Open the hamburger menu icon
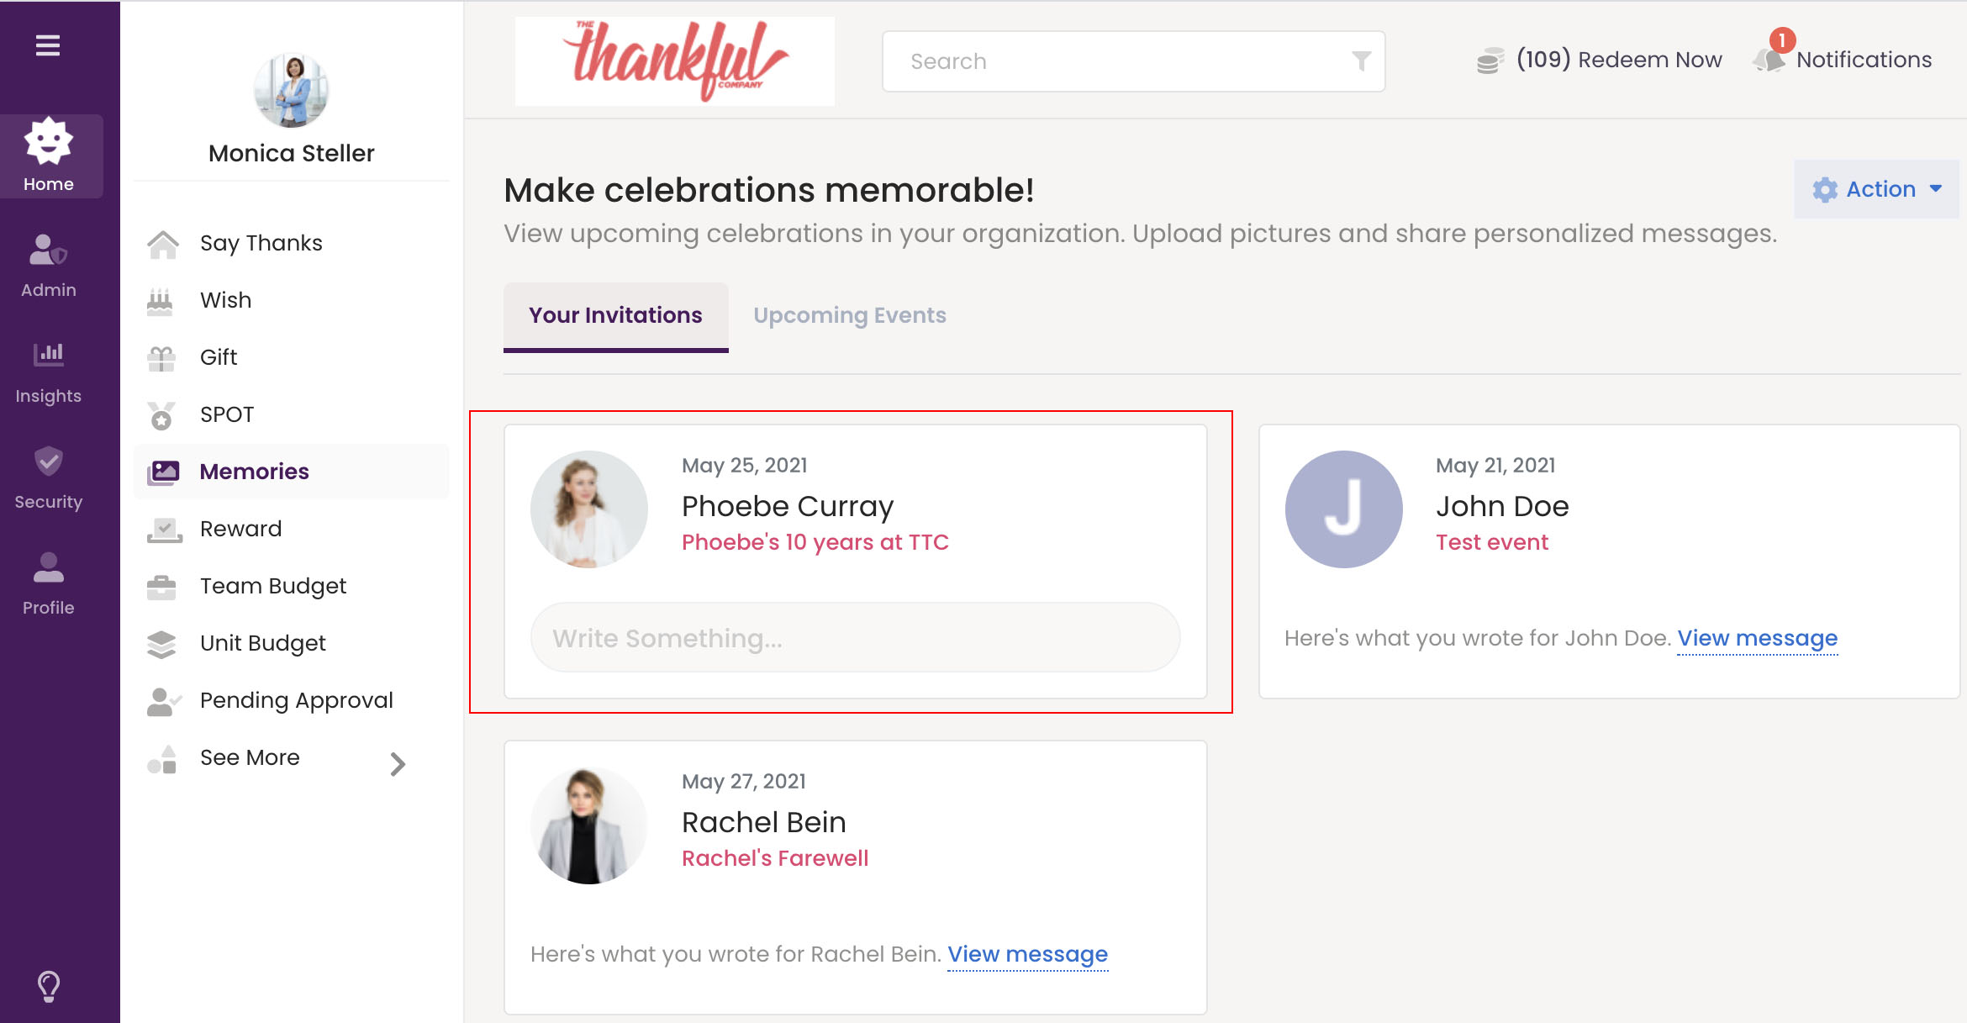This screenshot has width=1967, height=1023. coord(48,45)
